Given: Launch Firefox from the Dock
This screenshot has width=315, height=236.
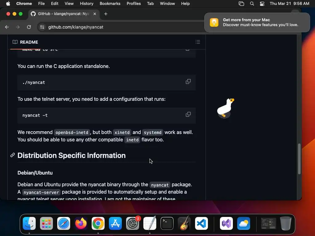Looking at the screenshot, I should coord(81,223).
